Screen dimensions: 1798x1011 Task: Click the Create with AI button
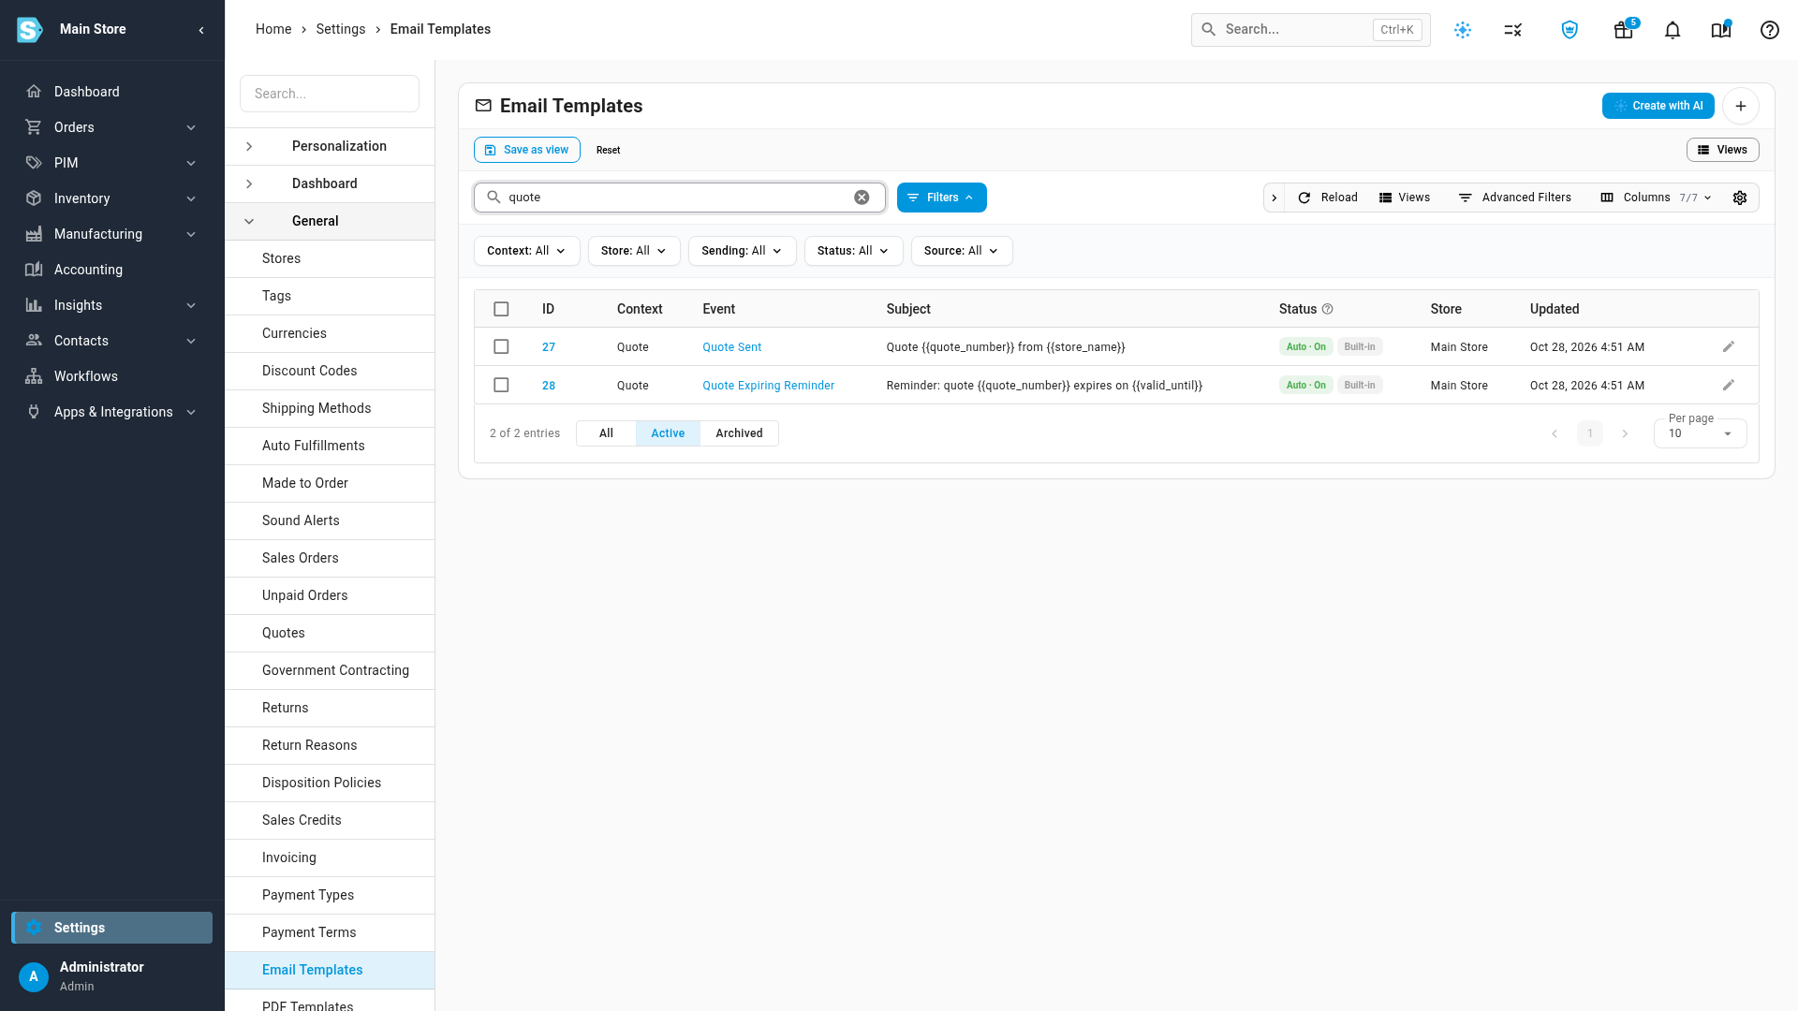pyautogui.click(x=1658, y=106)
